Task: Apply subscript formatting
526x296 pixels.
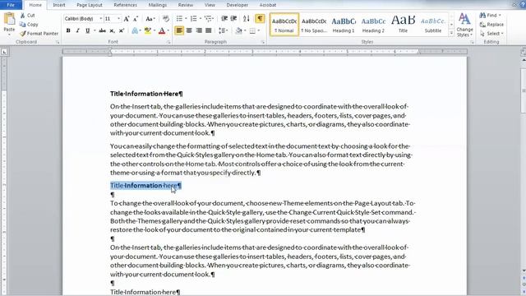Action: point(112,30)
